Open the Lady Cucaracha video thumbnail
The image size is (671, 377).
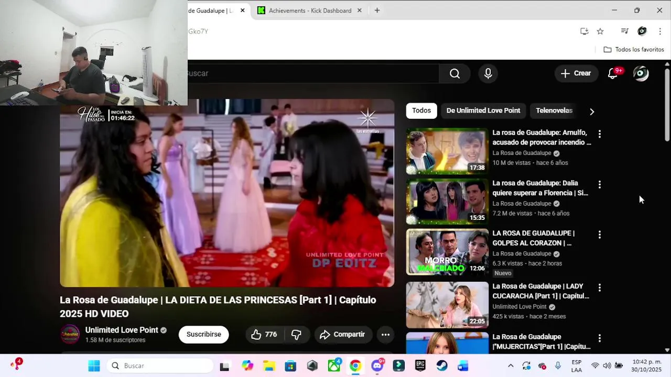tap(447, 305)
